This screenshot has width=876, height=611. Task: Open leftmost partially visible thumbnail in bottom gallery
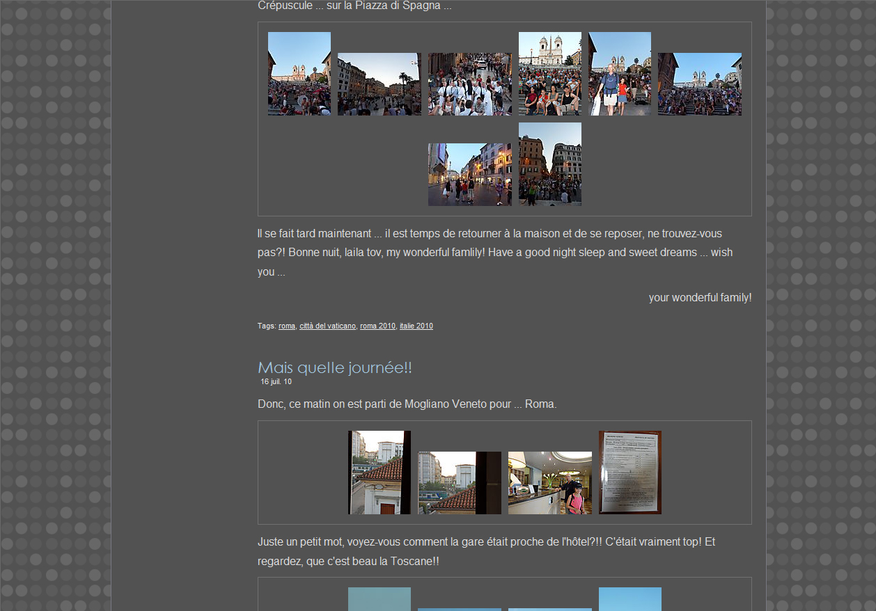(379, 599)
